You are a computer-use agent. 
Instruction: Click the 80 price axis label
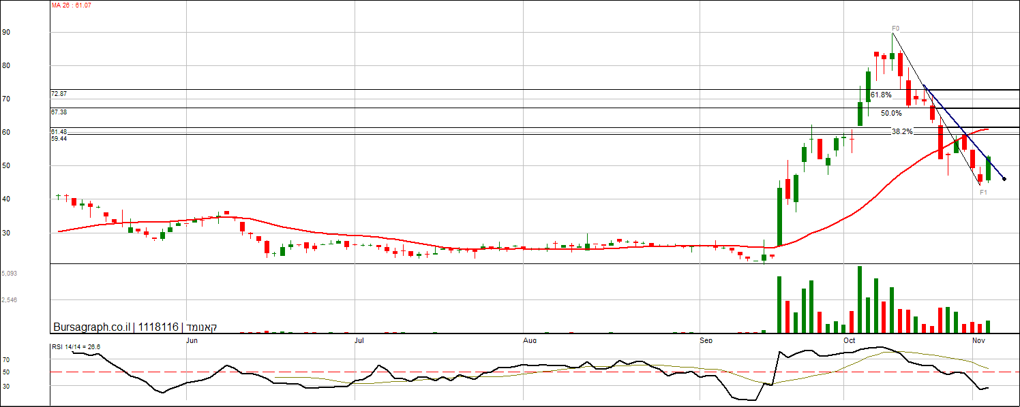click(x=5, y=65)
